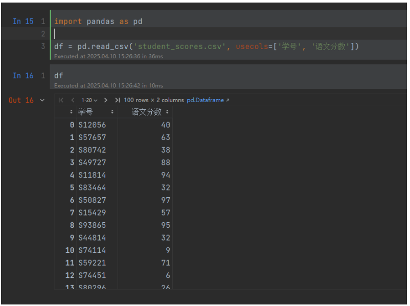Select cell S74114
This screenshot has height=306, width=410.
point(92,251)
